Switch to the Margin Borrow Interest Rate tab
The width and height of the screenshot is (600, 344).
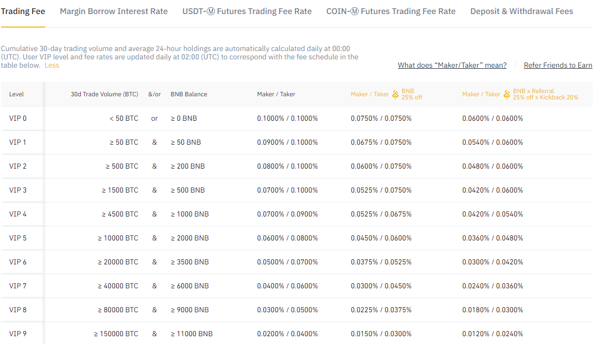point(114,11)
